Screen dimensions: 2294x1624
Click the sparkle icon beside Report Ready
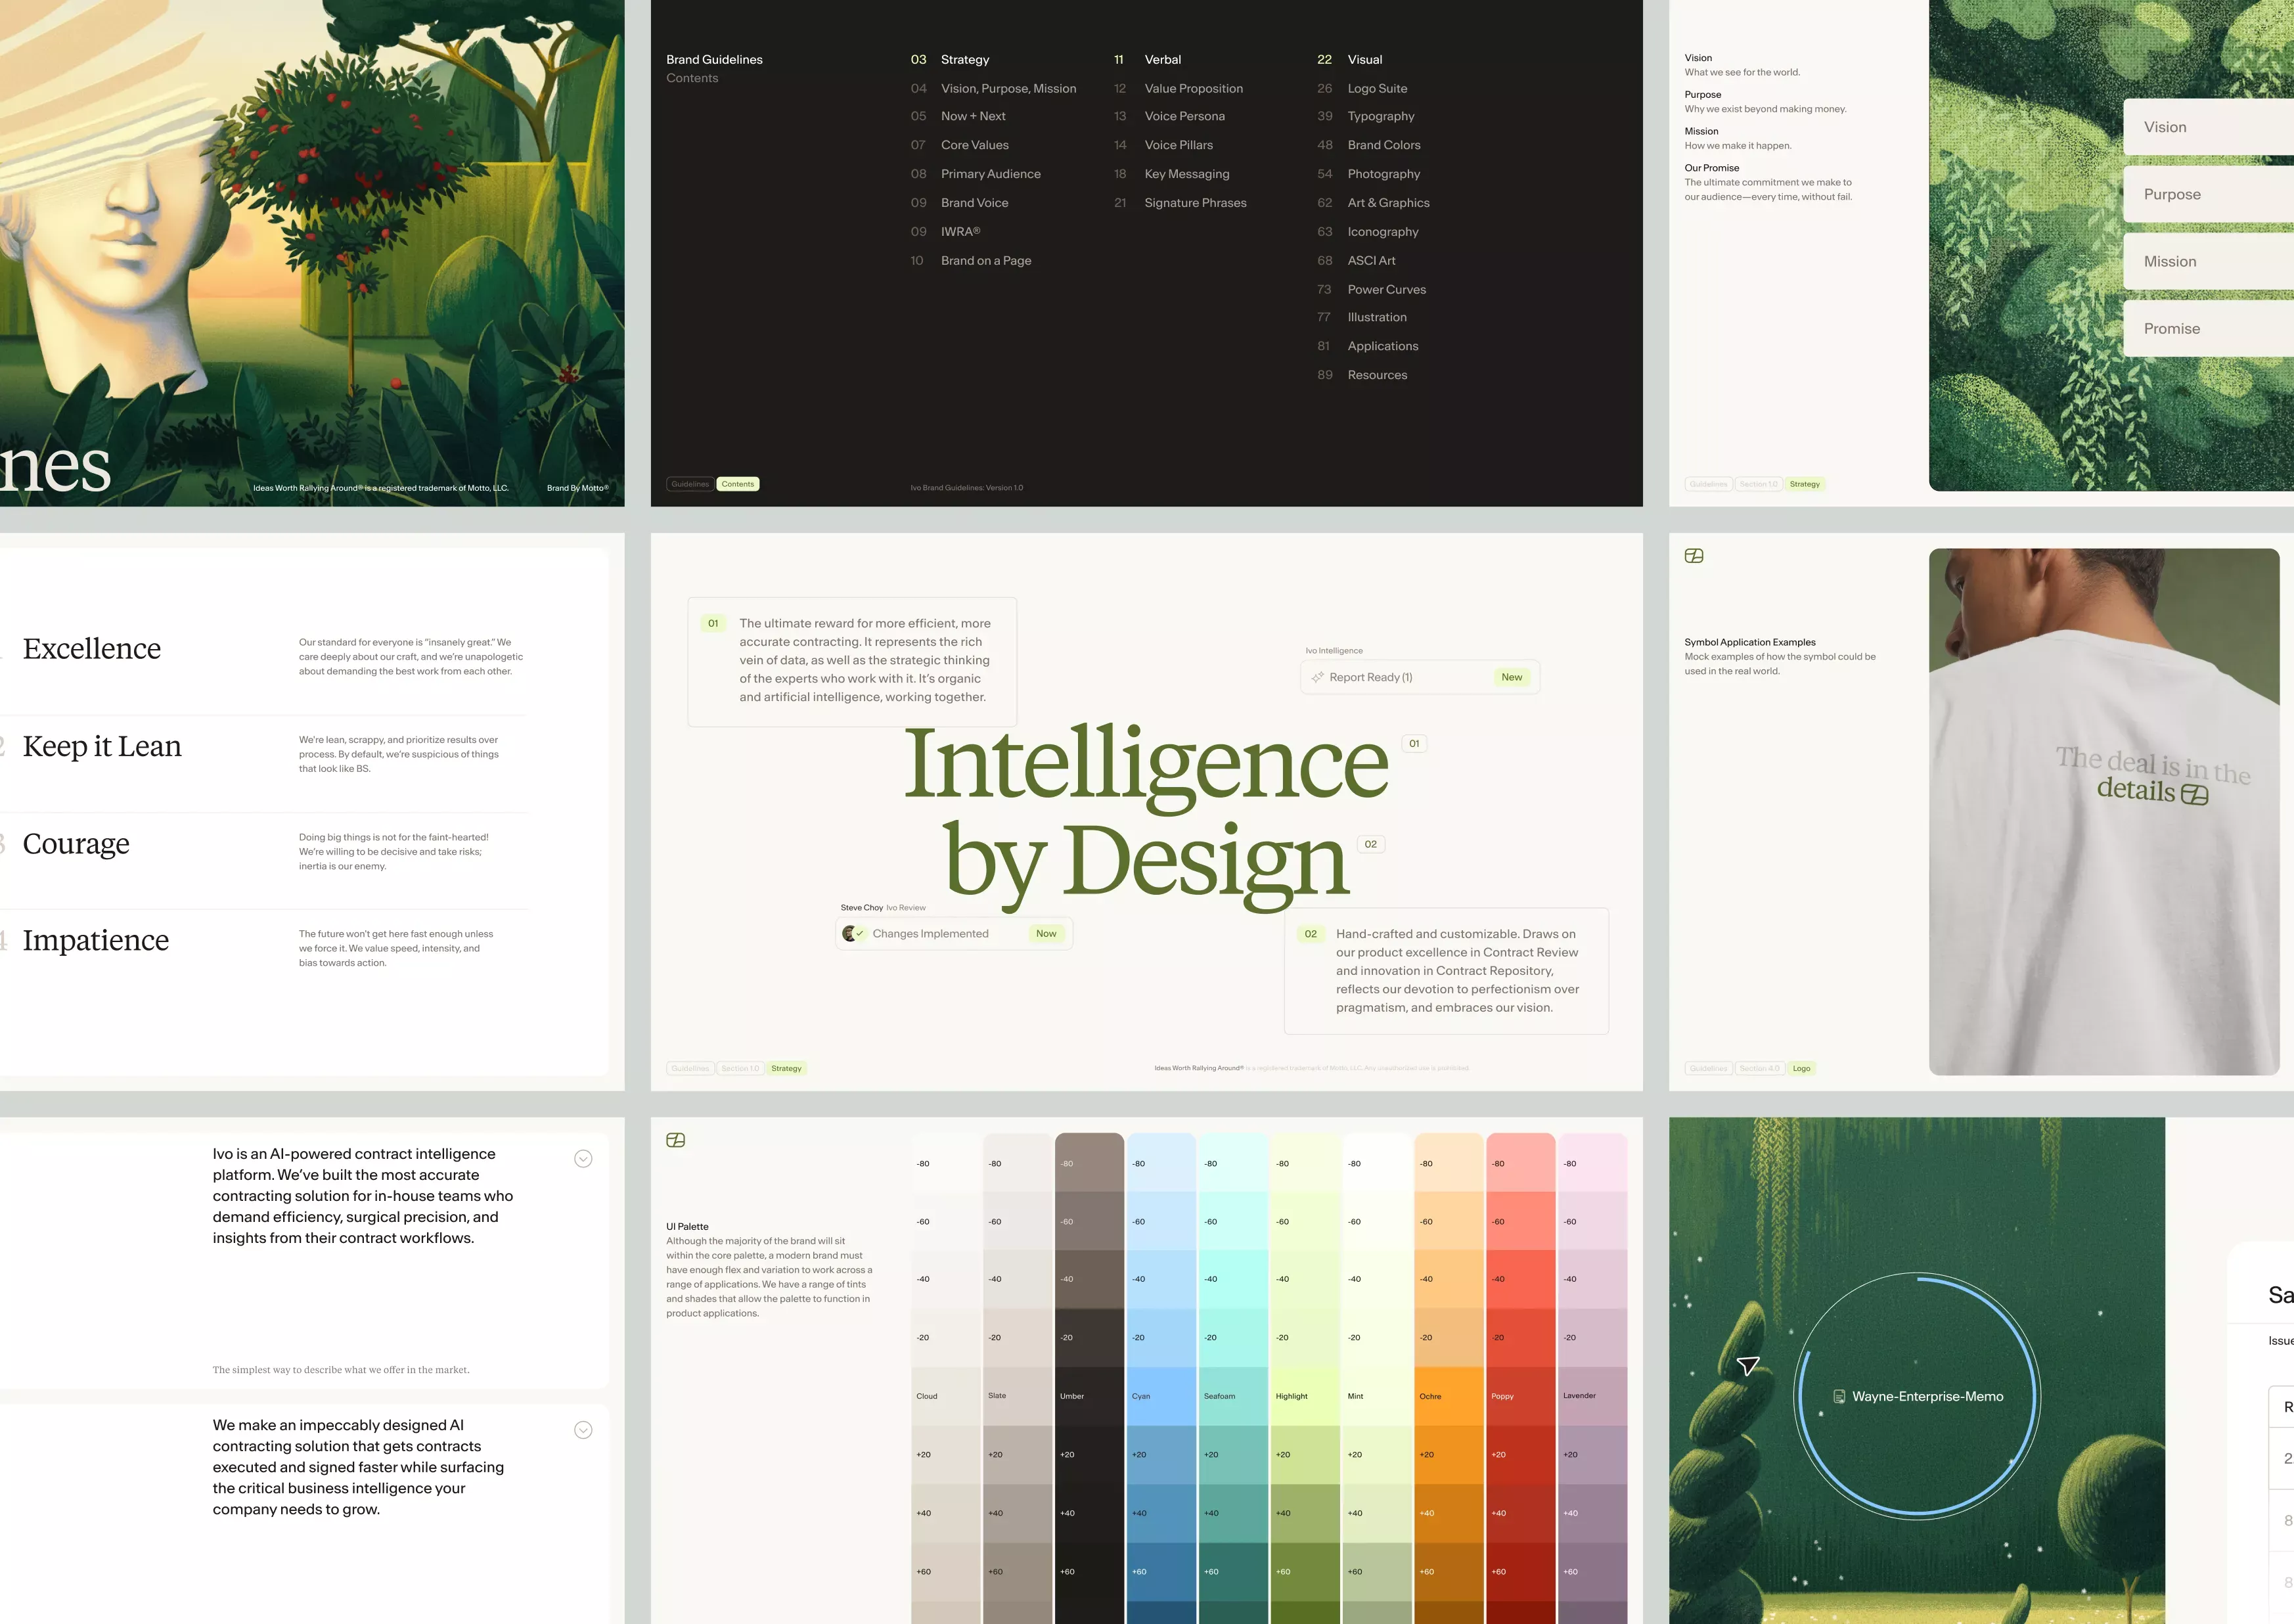click(1317, 677)
